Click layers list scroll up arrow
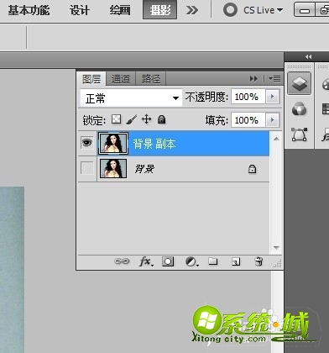Screen dimensions: 329x353 click(x=276, y=139)
